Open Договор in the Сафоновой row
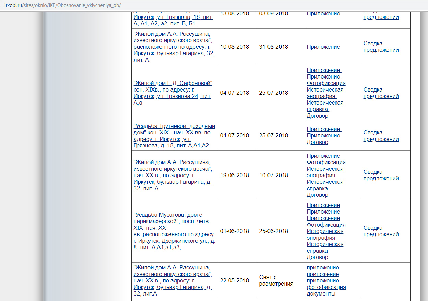The width and height of the screenshot is (428, 301). [317, 116]
